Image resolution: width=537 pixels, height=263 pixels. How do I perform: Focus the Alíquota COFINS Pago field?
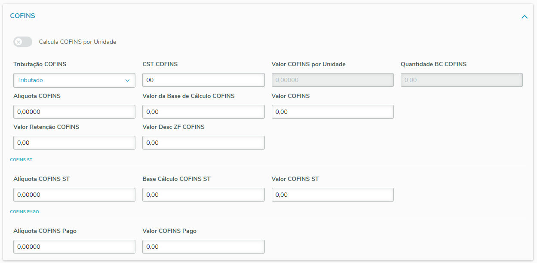click(74, 247)
